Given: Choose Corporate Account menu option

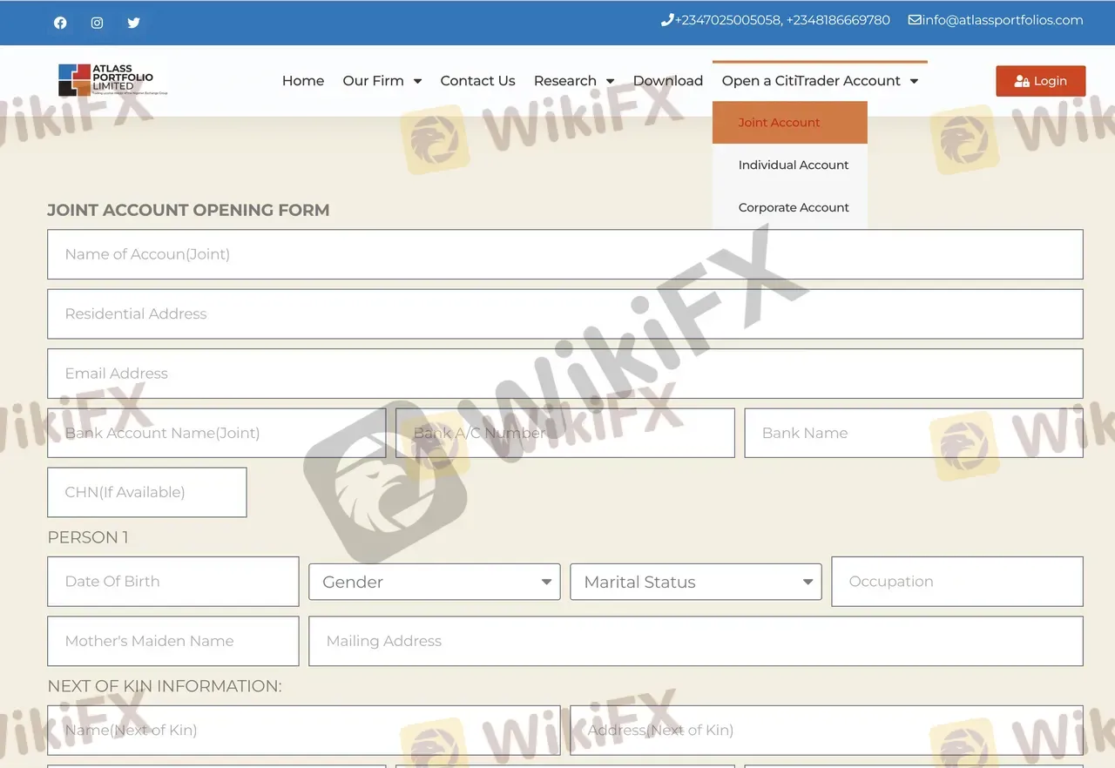Looking at the screenshot, I should tap(793, 207).
